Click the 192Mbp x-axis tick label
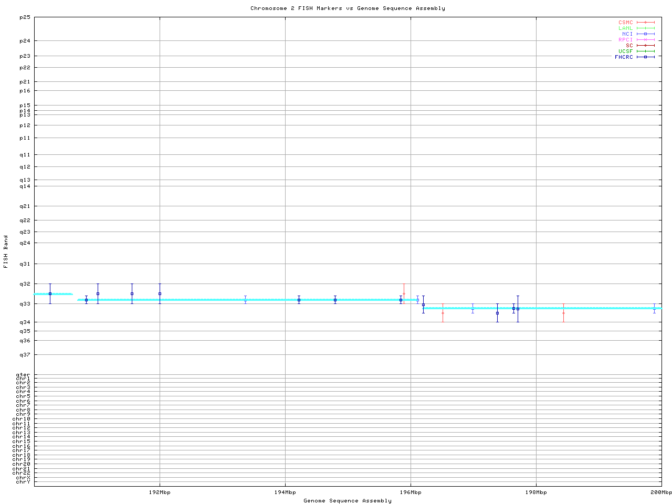The height and width of the screenshot is (504, 672). point(160,492)
